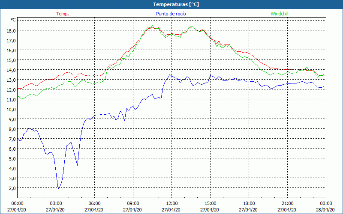Click the '17,0' y-axis value
The image size is (343, 214).
tap(11, 40)
